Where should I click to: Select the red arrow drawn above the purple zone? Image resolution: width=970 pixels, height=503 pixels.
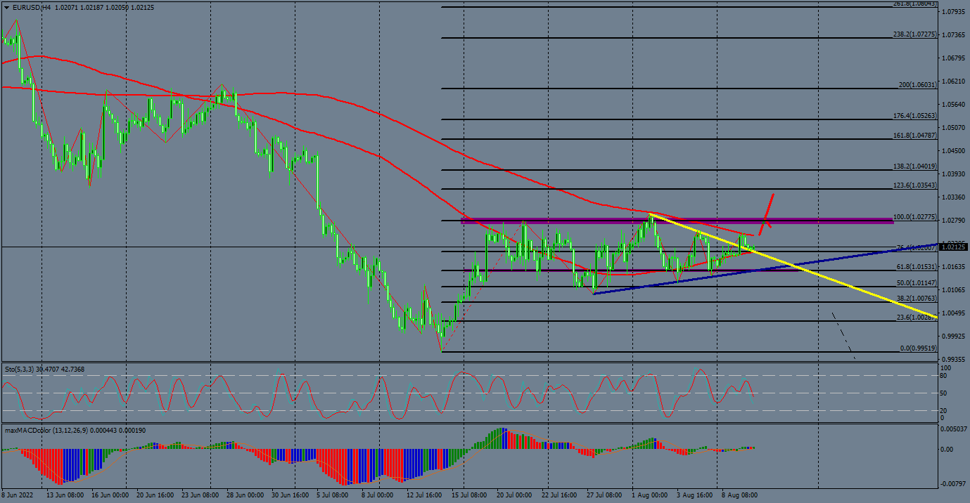[770, 206]
